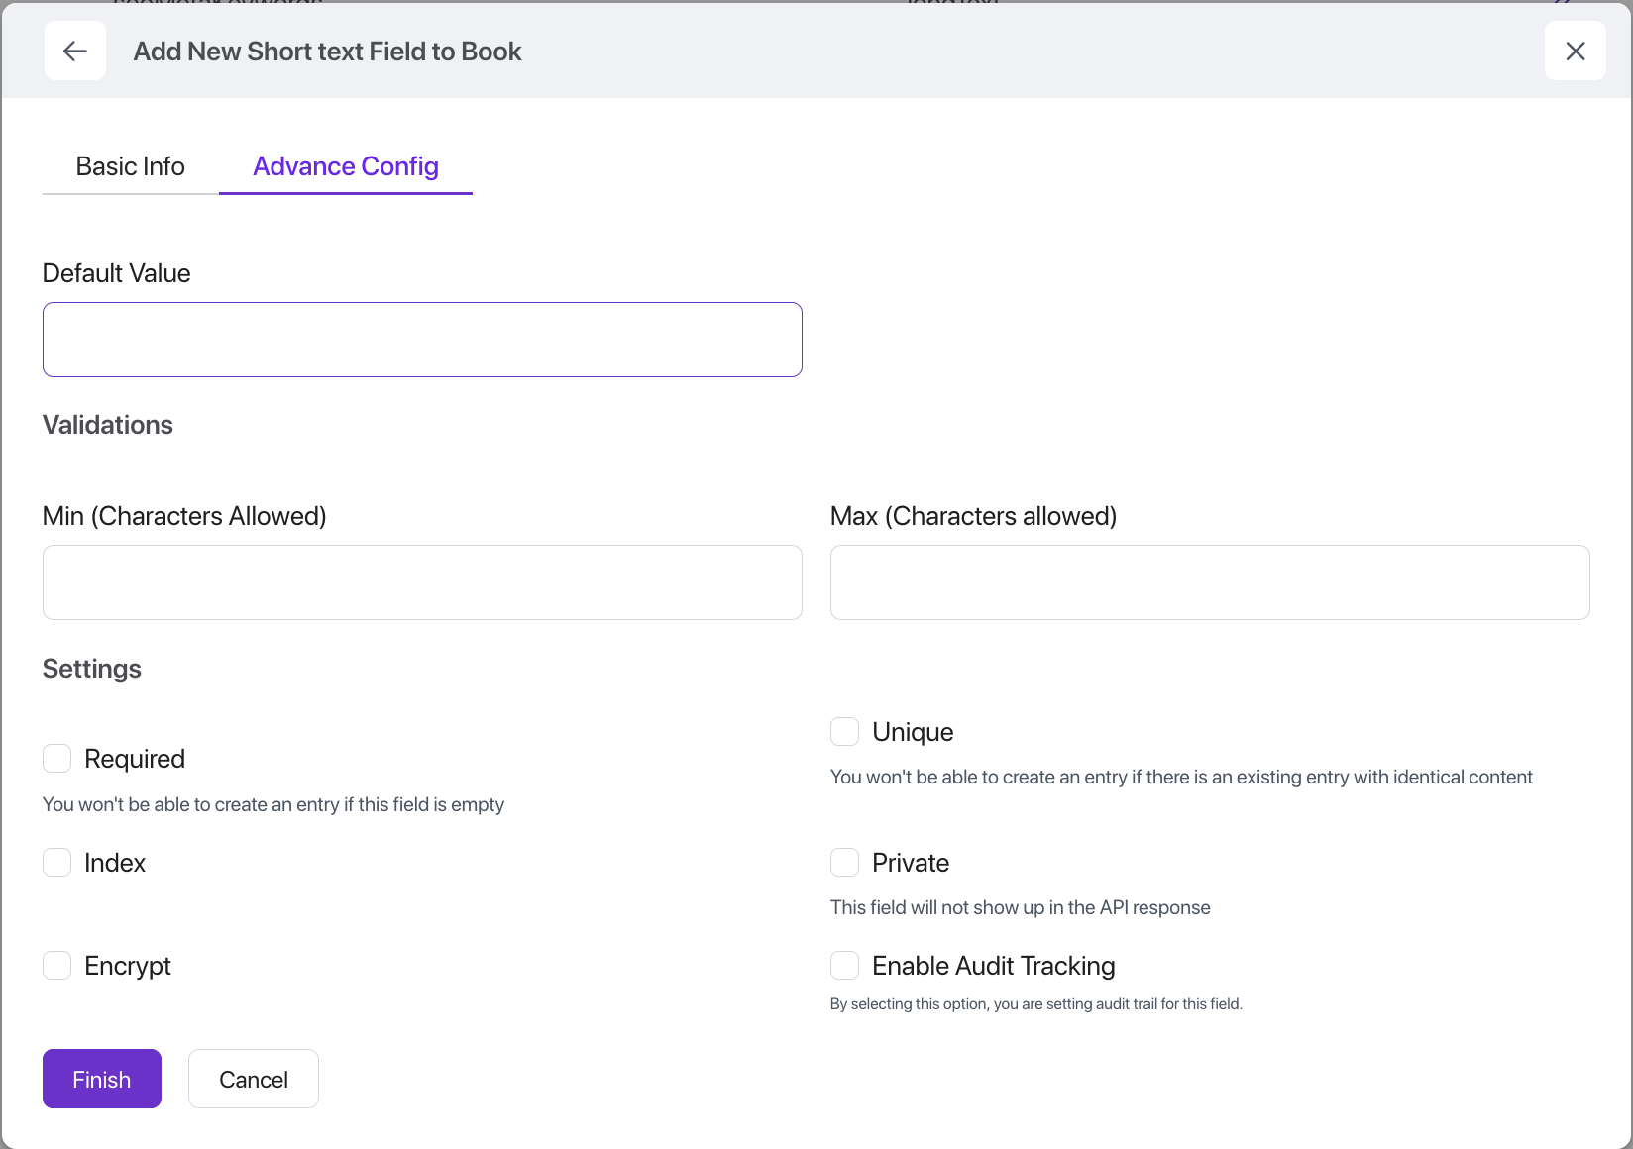Focus the Default Value input field

(422, 340)
